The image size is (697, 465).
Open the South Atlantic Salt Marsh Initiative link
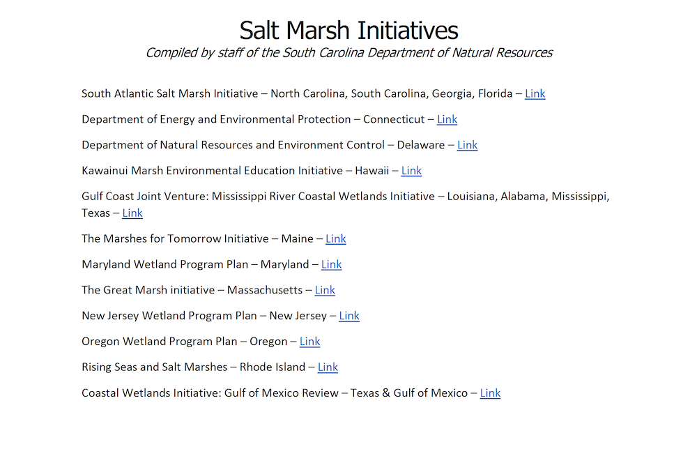[535, 94]
